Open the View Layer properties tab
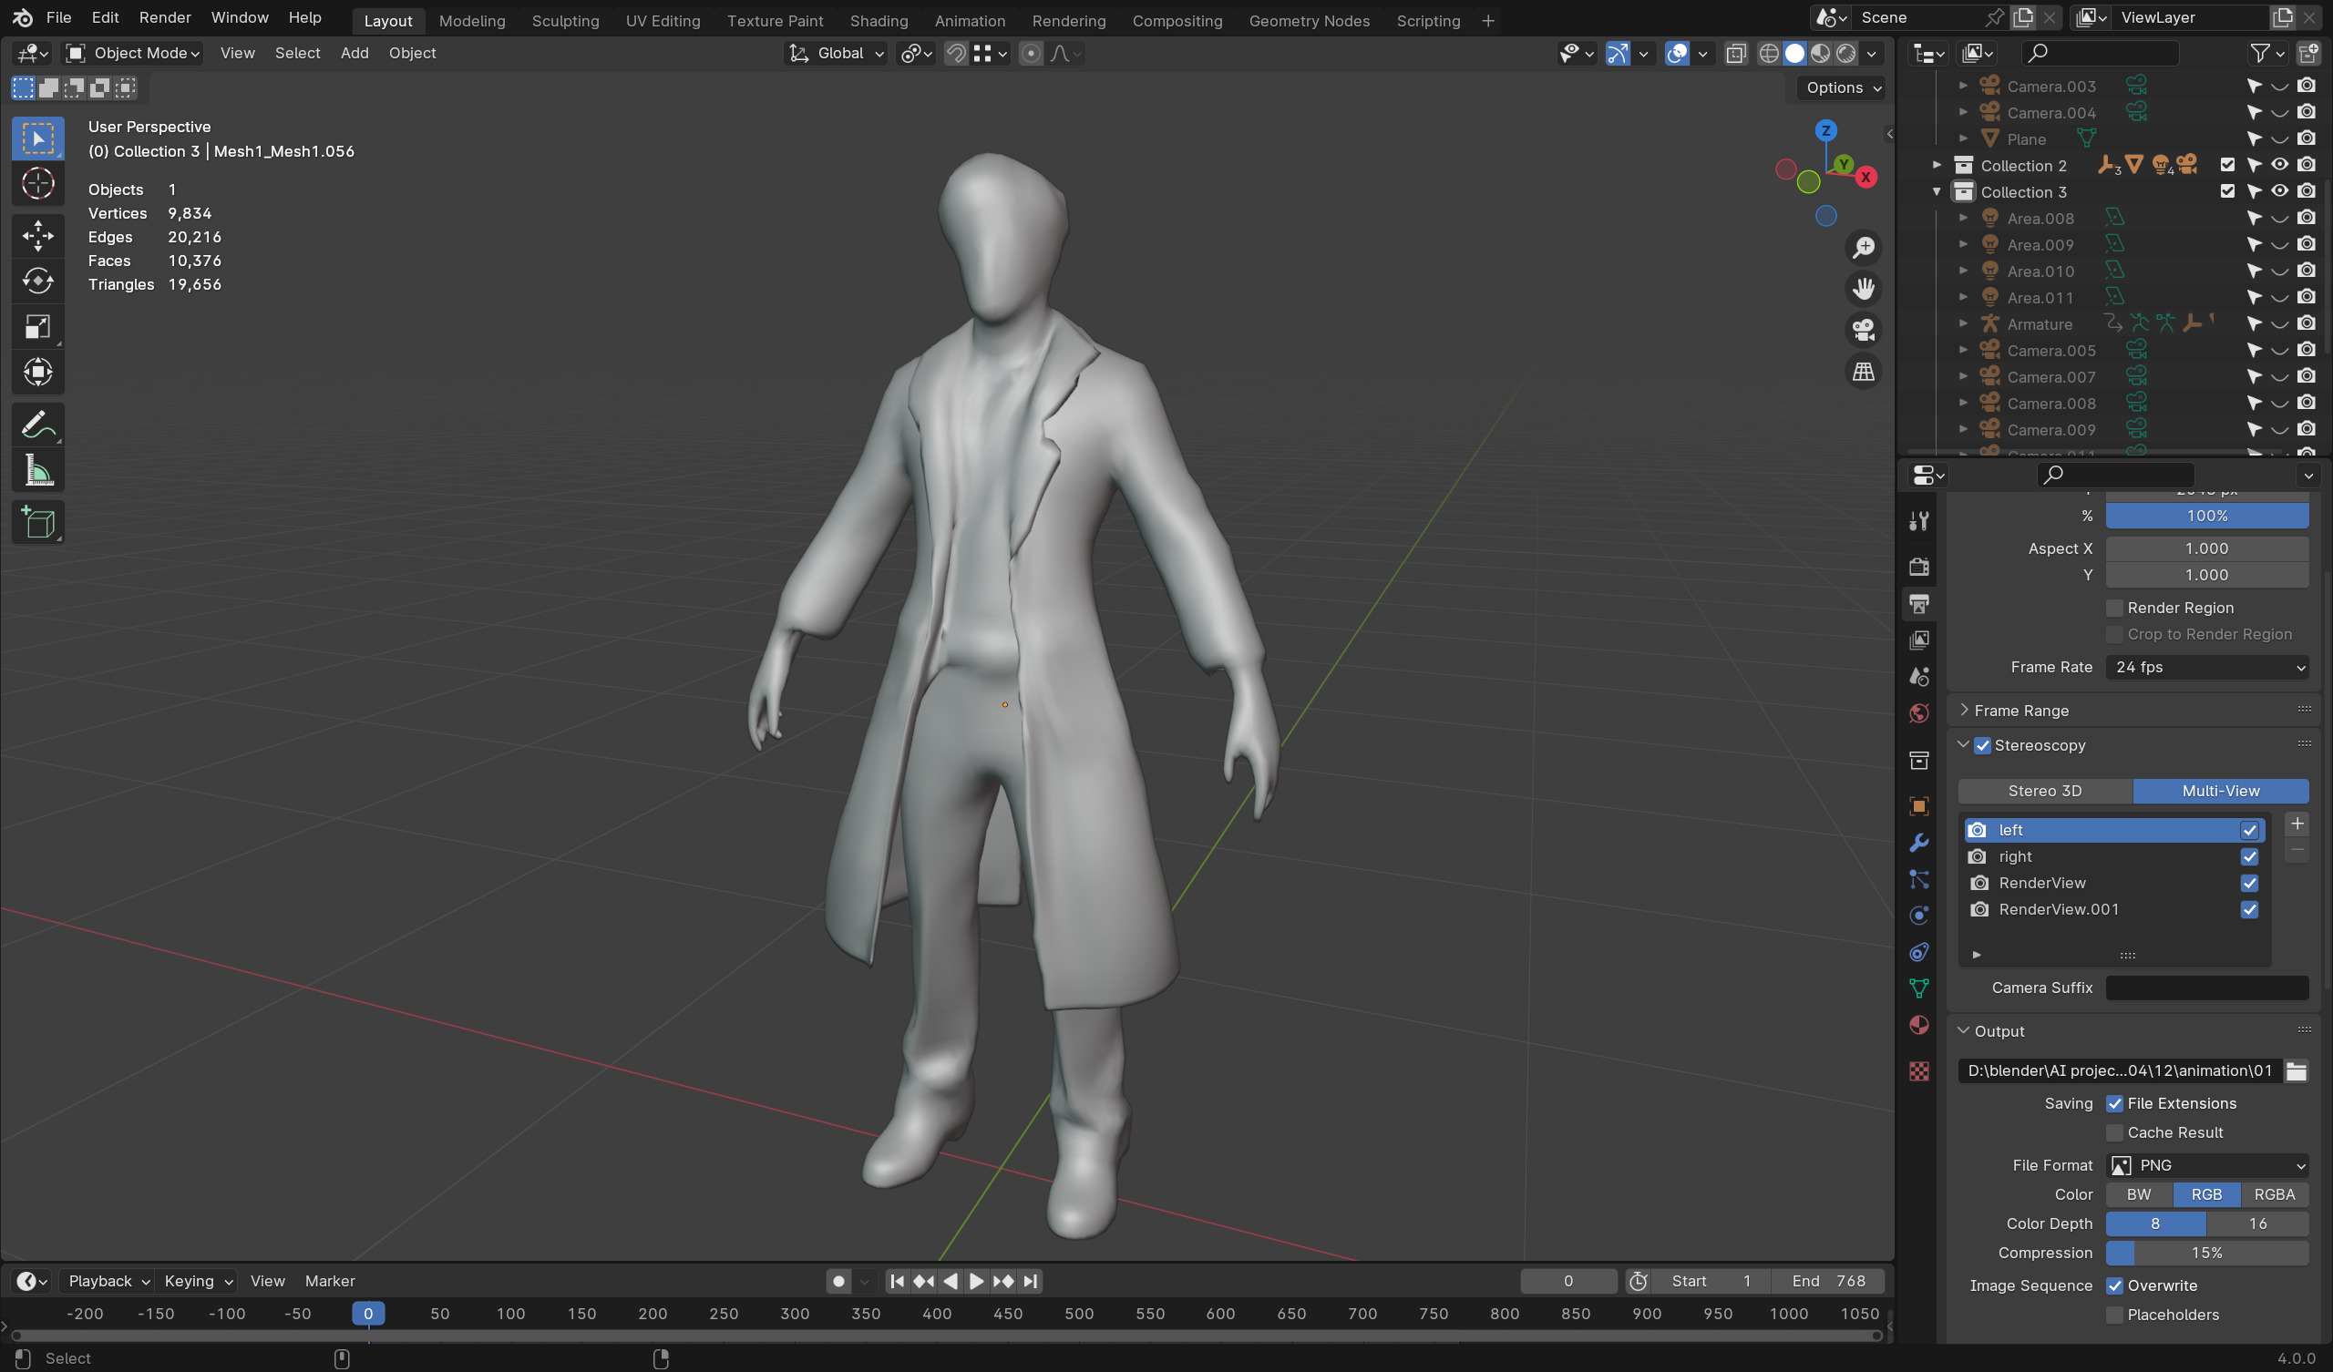 (x=1919, y=640)
